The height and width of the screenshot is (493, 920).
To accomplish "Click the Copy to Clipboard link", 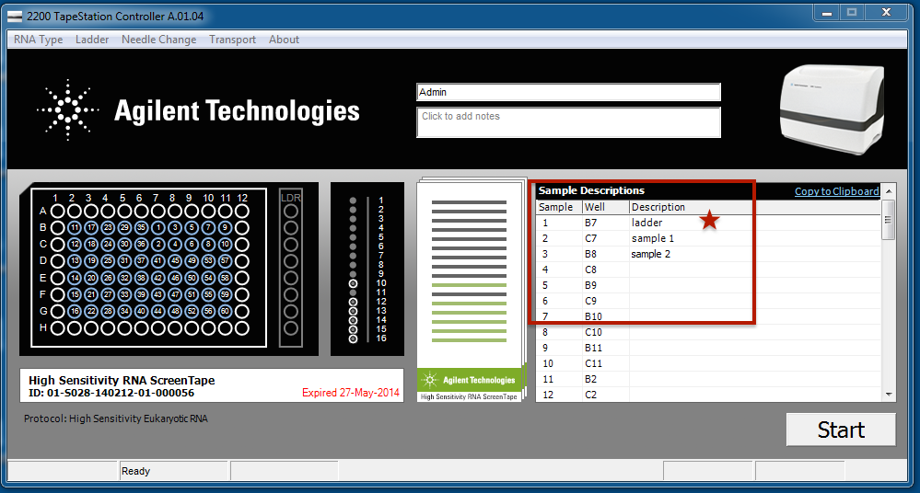I will pyautogui.click(x=837, y=191).
